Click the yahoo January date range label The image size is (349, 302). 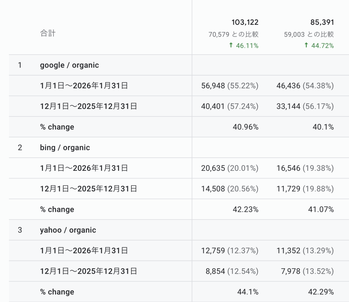click(84, 251)
